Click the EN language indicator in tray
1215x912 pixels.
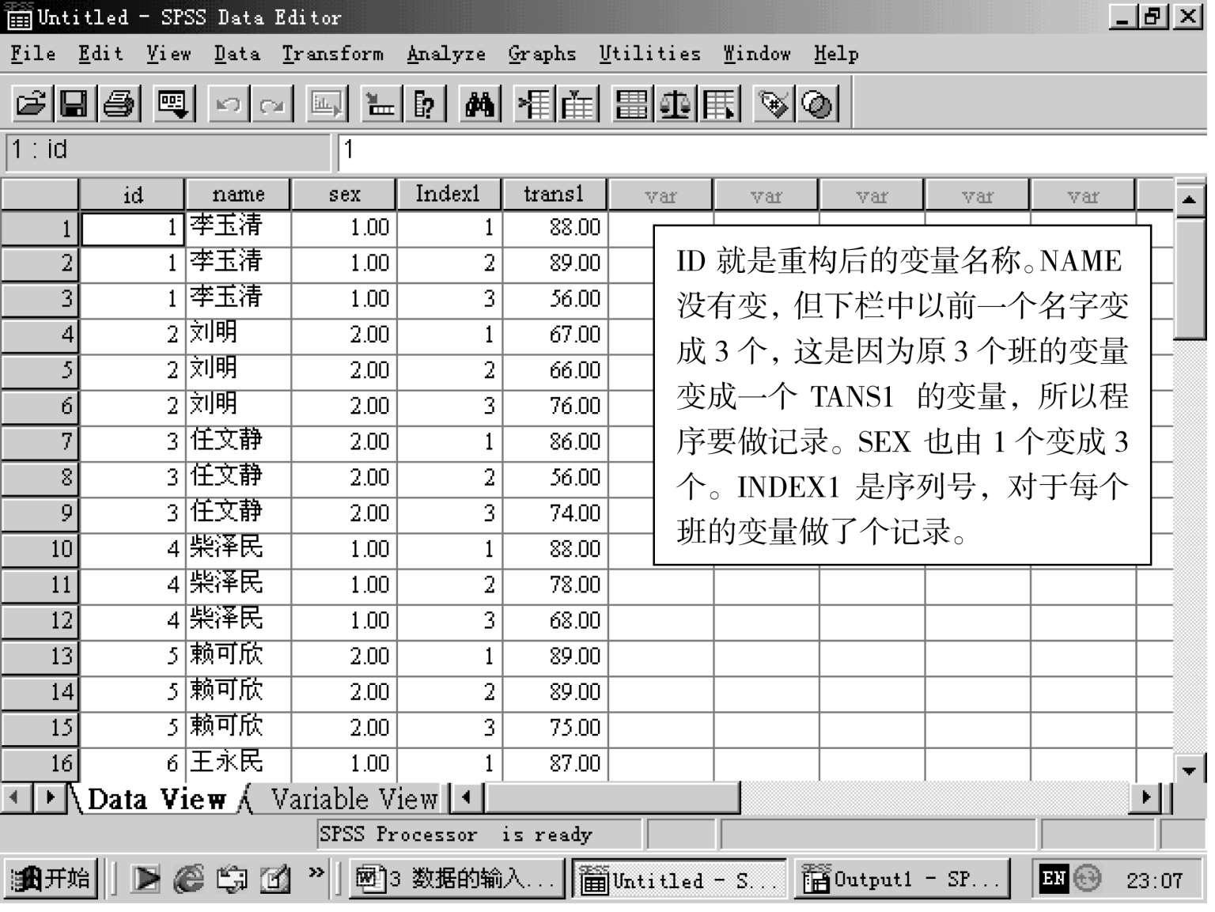(x=1054, y=879)
